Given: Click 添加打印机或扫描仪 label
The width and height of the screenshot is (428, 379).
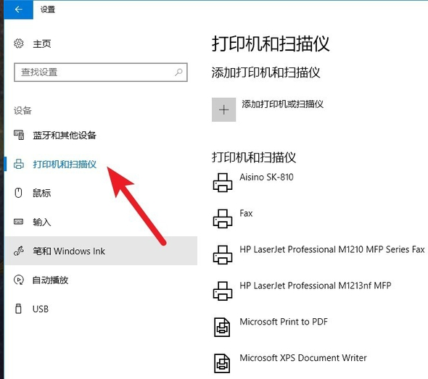Looking at the screenshot, I should tap(282, 104).
